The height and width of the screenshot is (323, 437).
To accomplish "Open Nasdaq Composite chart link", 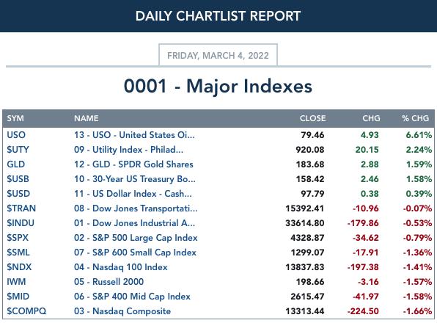I will [x=122, y=311].
